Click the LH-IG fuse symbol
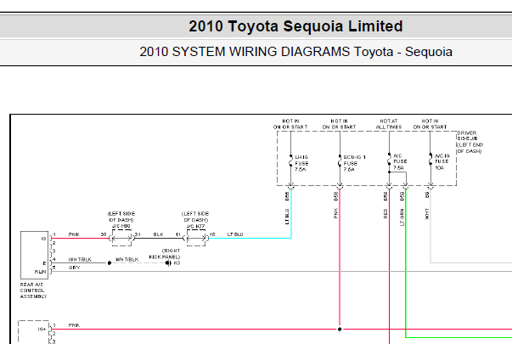This screenshot has width=512, height=344. (x=290, y=161)
